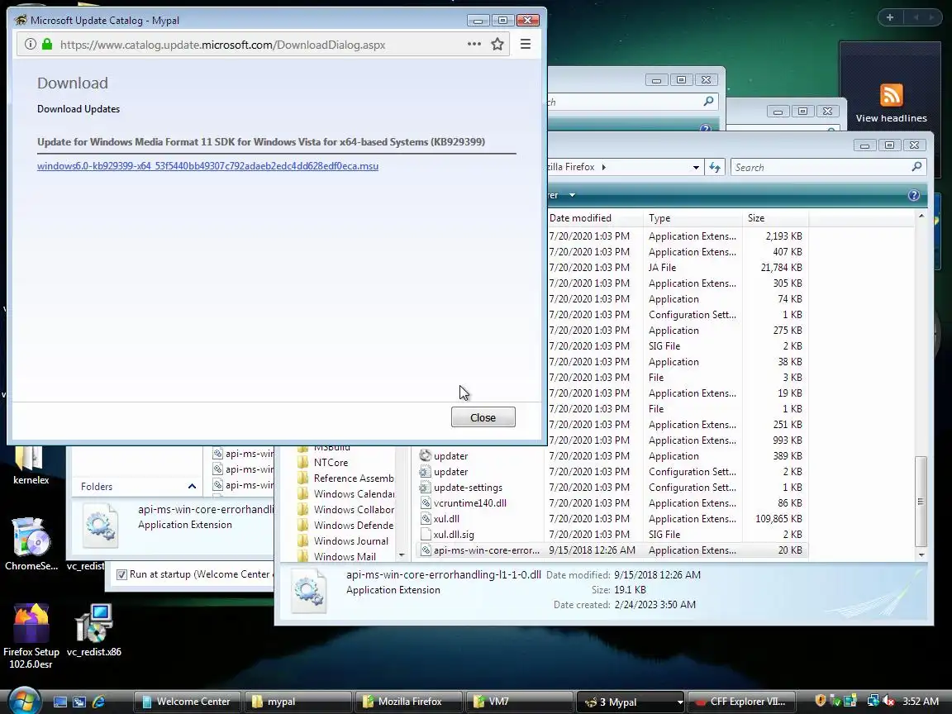This screenshot has height=714, width=952.
Task: Click the security shield tray icon
Action: tap(821, 701)
